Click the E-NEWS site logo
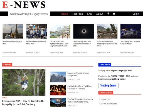Viewport: 143px width, 107px height. coord(24,5)
